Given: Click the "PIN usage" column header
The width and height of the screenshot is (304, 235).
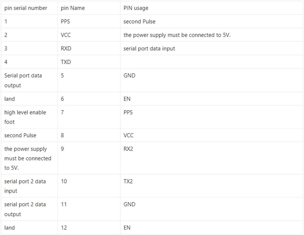Looking at the screenshot, I should click(x=136, y=8).
